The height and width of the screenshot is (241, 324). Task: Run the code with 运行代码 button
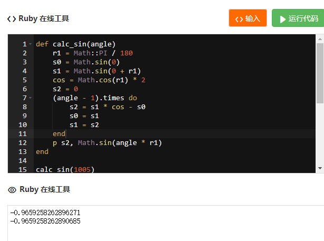click(298, 18)
